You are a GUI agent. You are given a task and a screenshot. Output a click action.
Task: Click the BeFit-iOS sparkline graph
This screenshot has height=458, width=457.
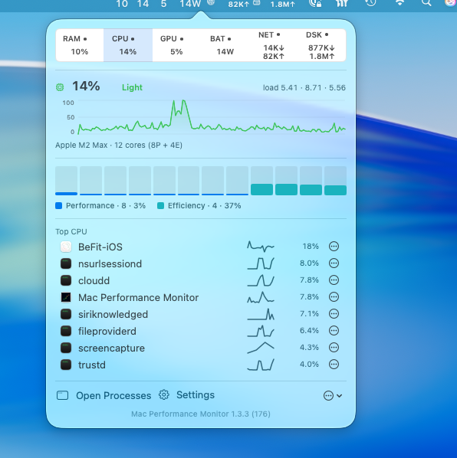click(x=261, y=247)
